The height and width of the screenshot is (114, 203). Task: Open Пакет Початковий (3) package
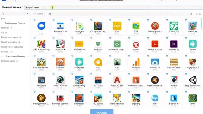point(12,47)
